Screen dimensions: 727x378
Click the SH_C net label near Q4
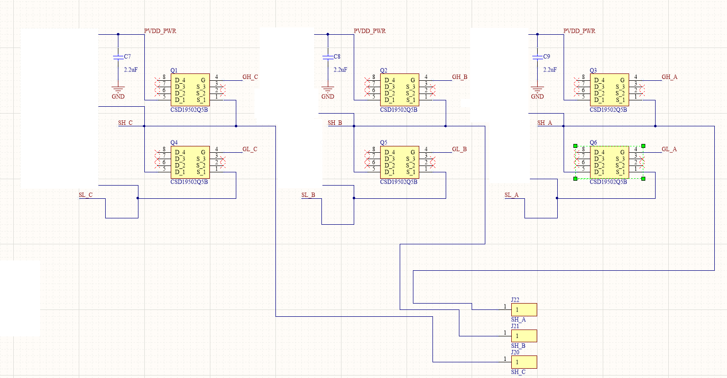pos(125,123)
